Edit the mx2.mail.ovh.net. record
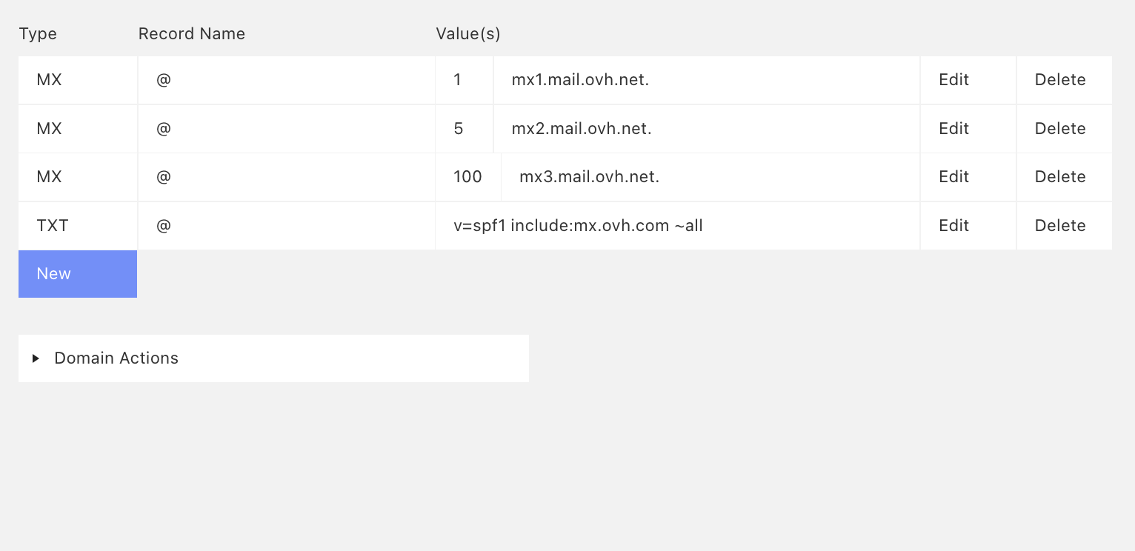 point(953,129)
